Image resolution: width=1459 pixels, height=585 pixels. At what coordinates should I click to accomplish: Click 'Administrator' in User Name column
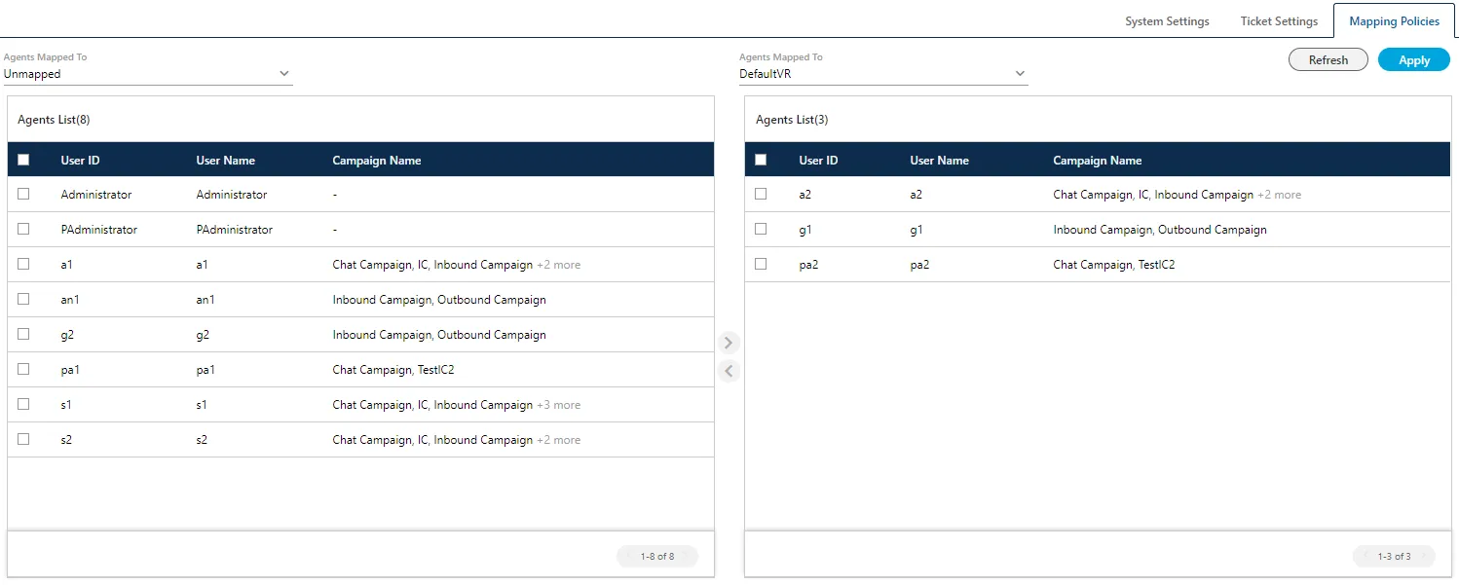[232, 195]
